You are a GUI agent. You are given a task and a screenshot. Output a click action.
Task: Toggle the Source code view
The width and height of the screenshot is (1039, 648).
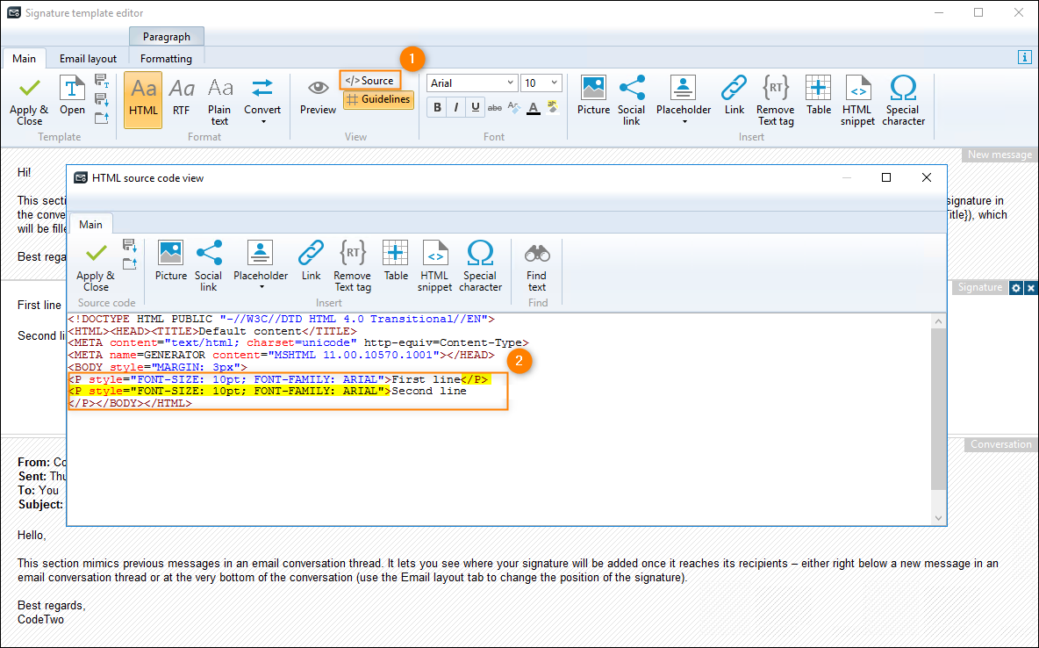coord(369,79)
